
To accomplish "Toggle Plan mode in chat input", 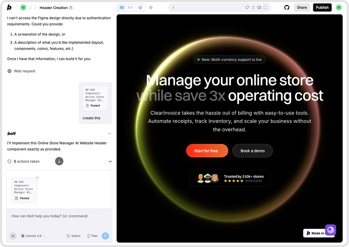I will [92, 236].
